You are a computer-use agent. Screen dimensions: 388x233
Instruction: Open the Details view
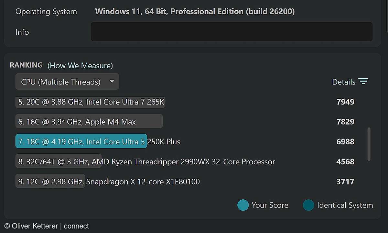coord(344,82)
